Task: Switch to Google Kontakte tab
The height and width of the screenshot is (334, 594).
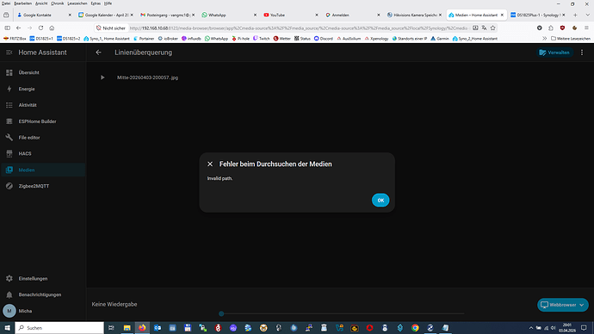Action: pyautogui.click(x=44, y=15)
